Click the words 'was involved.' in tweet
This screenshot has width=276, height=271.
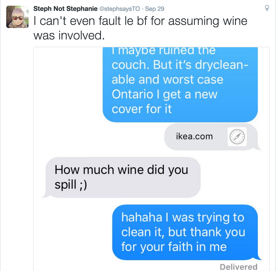click(x=69, y=35)
